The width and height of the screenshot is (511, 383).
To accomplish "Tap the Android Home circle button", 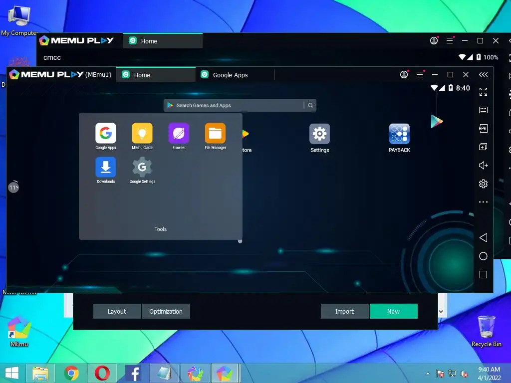I will (x=483, y=256).
